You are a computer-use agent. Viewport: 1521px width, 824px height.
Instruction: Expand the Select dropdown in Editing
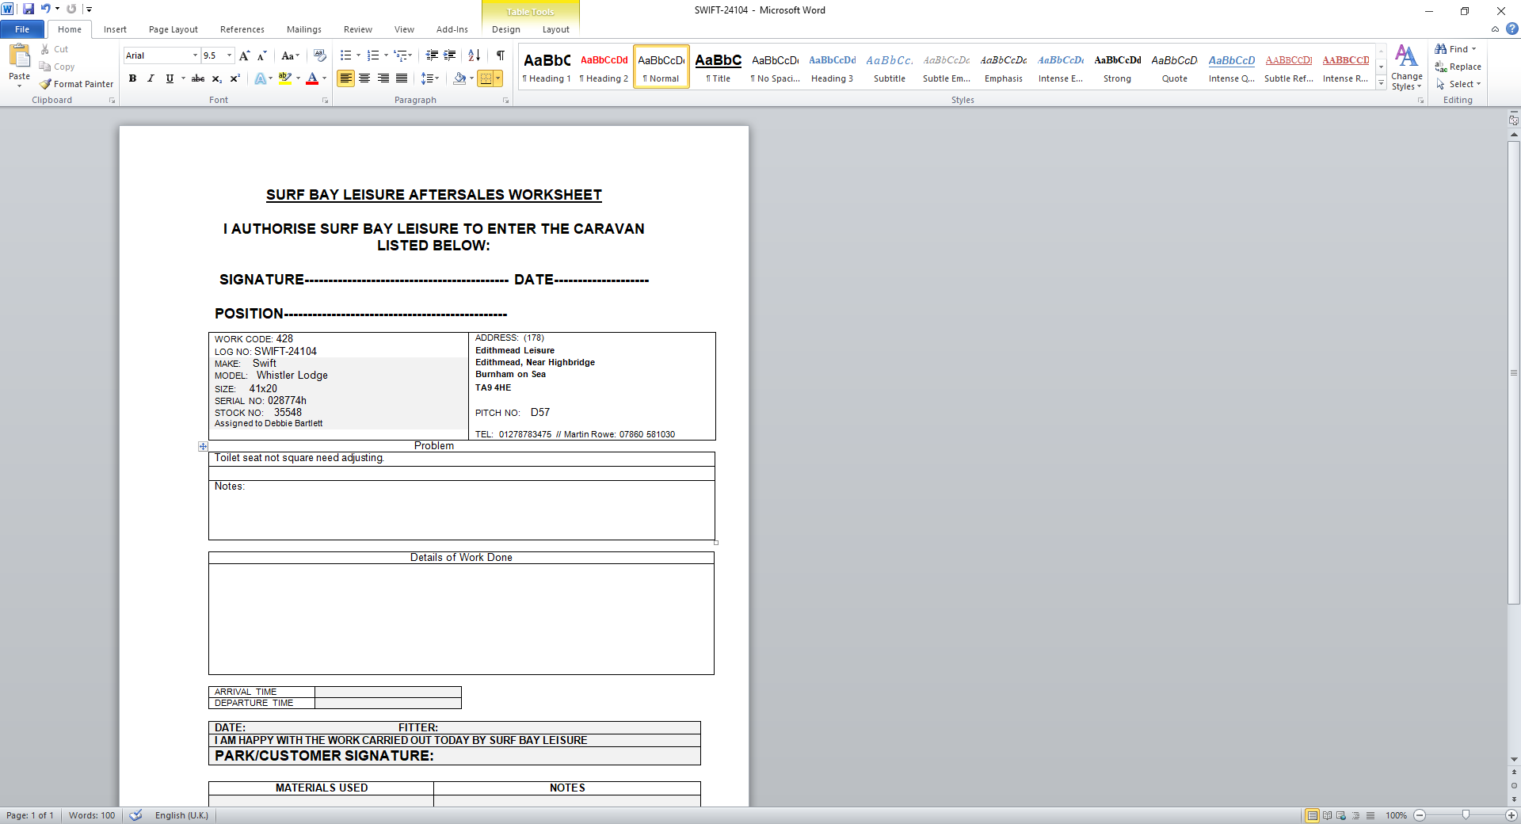point(1458,84)
